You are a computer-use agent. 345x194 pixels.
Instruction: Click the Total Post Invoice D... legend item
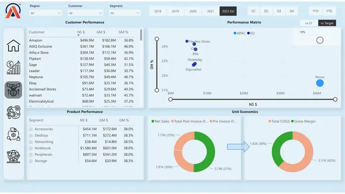[x=189, y=121]
